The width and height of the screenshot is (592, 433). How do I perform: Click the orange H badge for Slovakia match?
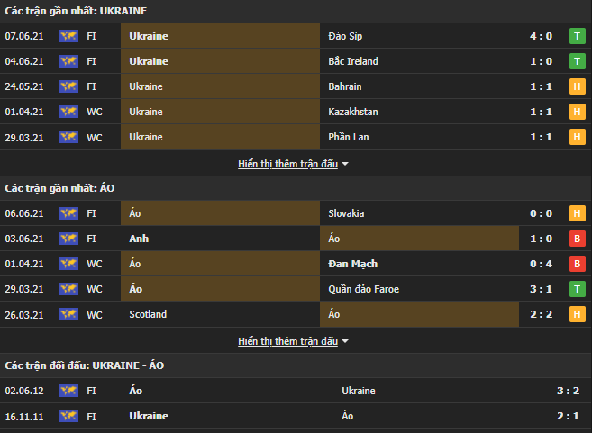tap(577, 213)
